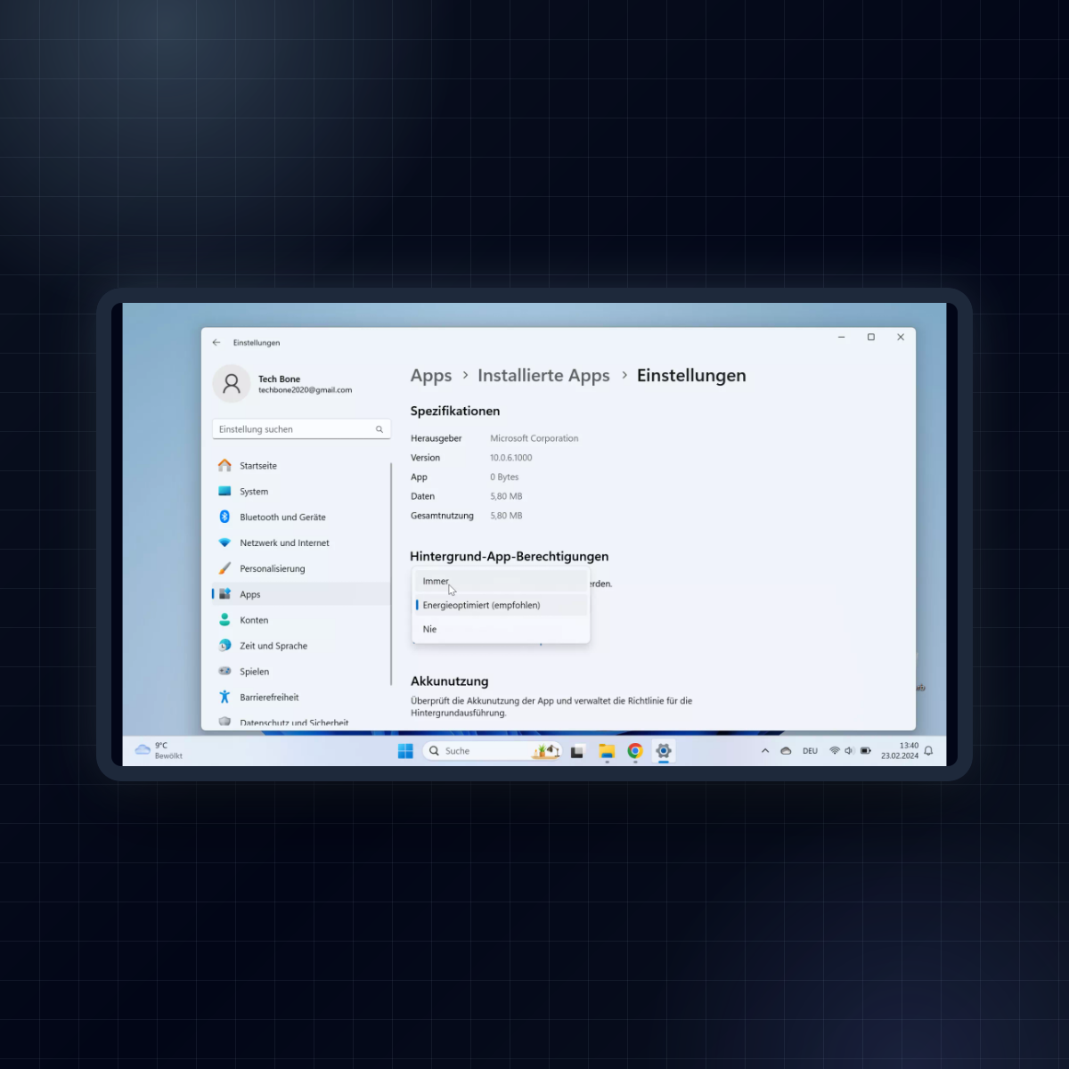Launch File Explorer from the taskbar
The image size is (1069, 1069).
coord(607,751)
